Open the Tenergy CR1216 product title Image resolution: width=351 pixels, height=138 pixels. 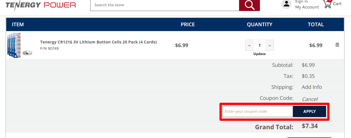point(98,42)
